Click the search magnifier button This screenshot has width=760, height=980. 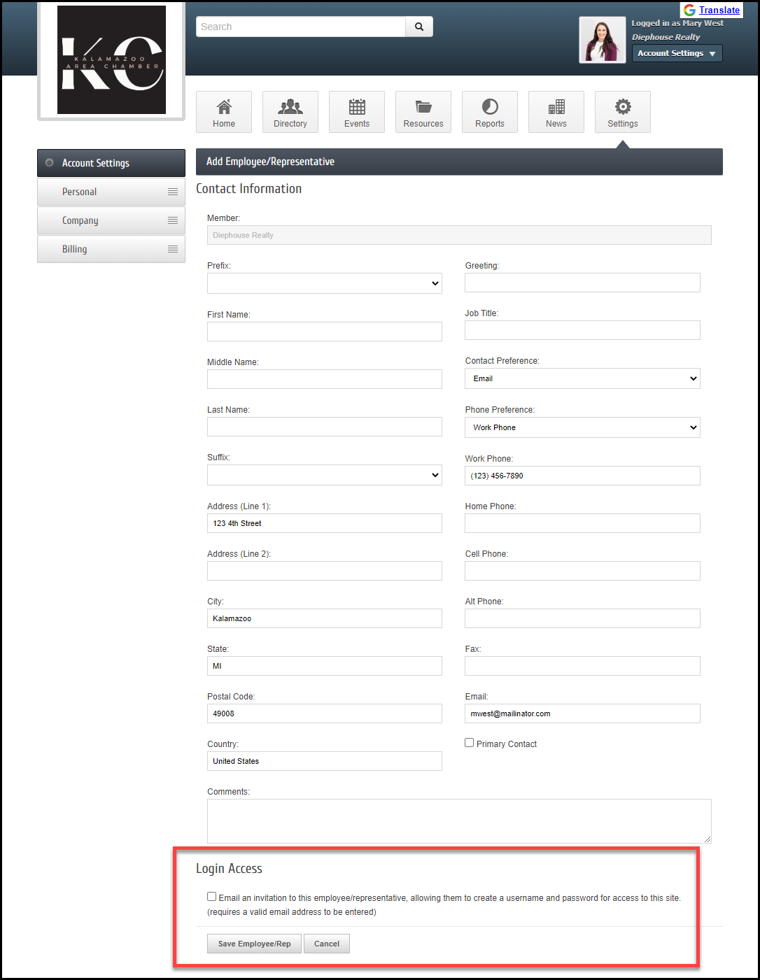click(419, 27)
